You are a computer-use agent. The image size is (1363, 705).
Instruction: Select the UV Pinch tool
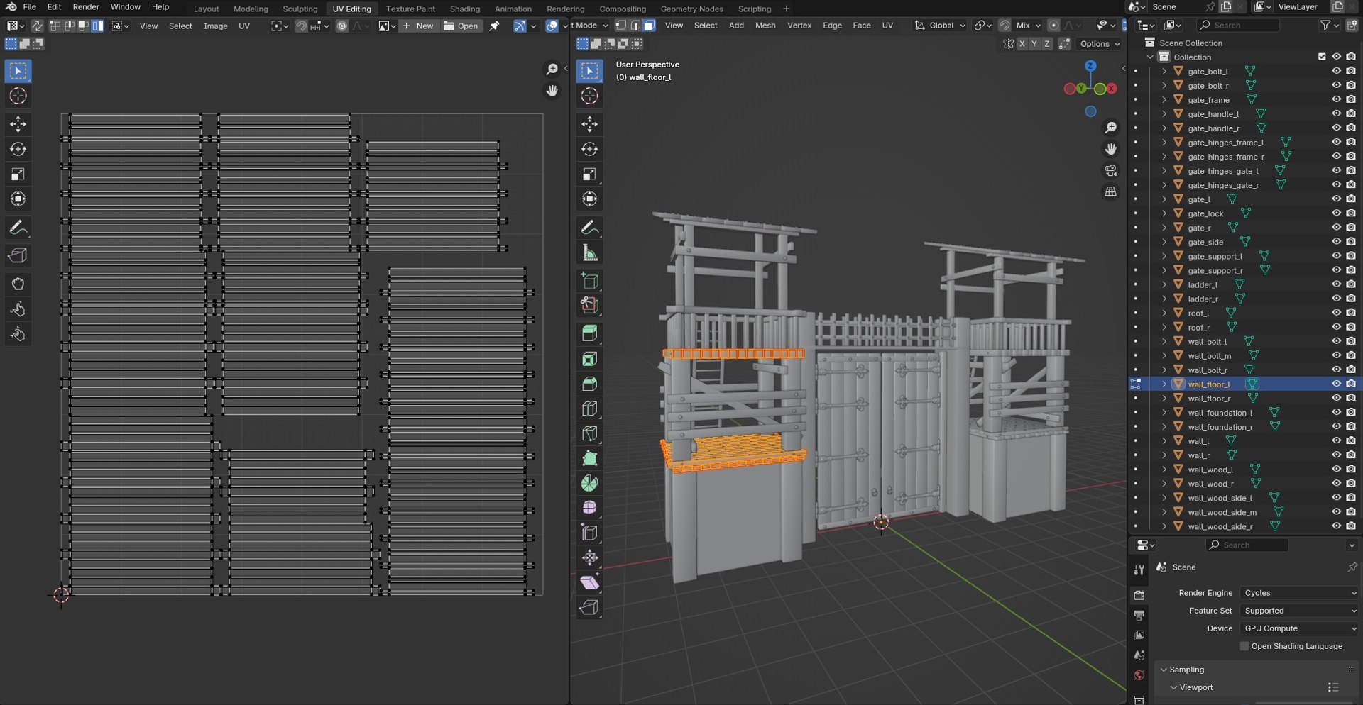pos(18,334)
